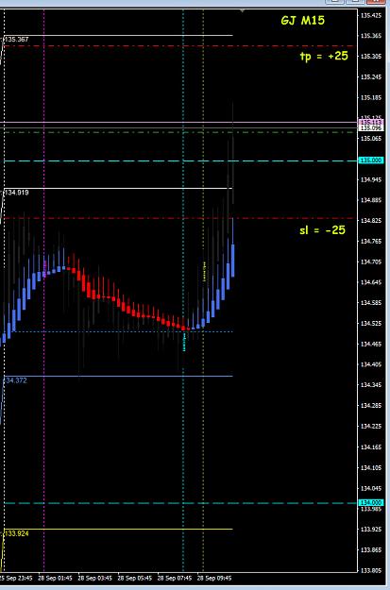Click the 133.805 price scale value
Viewport: 390px width, 590px height.
(x=371, y=570)
